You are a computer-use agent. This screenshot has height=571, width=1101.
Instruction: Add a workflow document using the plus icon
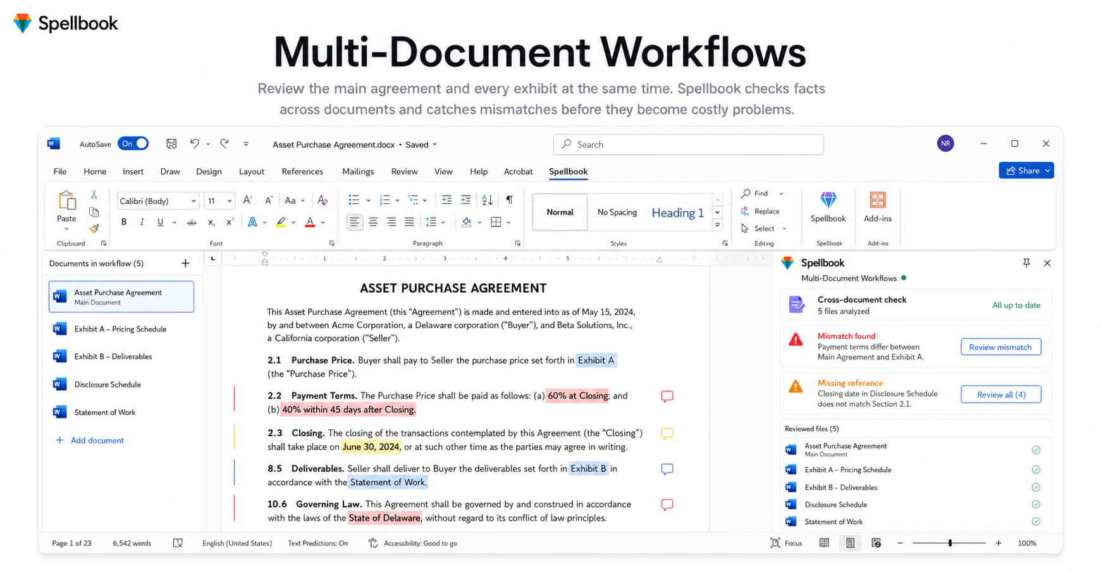pyautogui.click(x=185, y=263)
